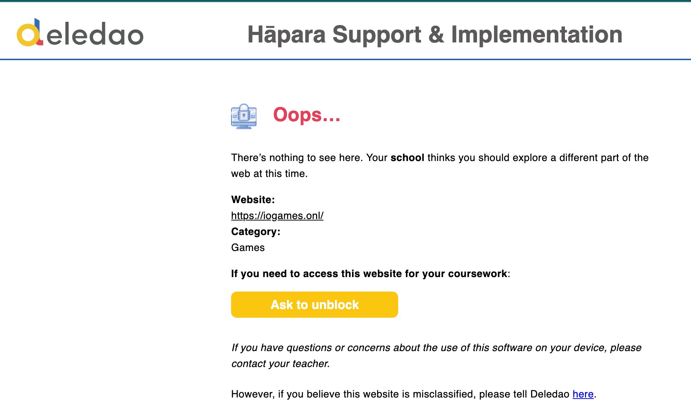Click the 'Oops...' heading
This screenshot has height=412, width=691.
307,115
